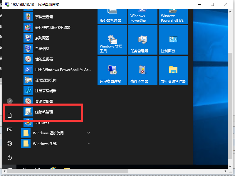
Task: Expand the Windows 轻松使用 folder chevron
Action: point(89,133)
